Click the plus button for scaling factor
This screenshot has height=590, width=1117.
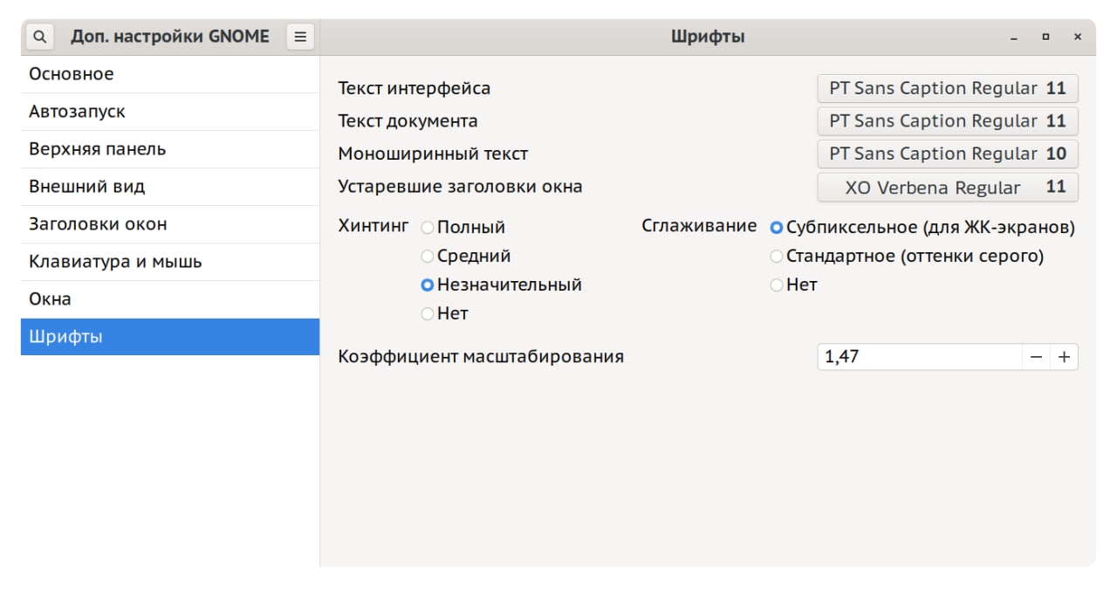tap(1064, 357)
